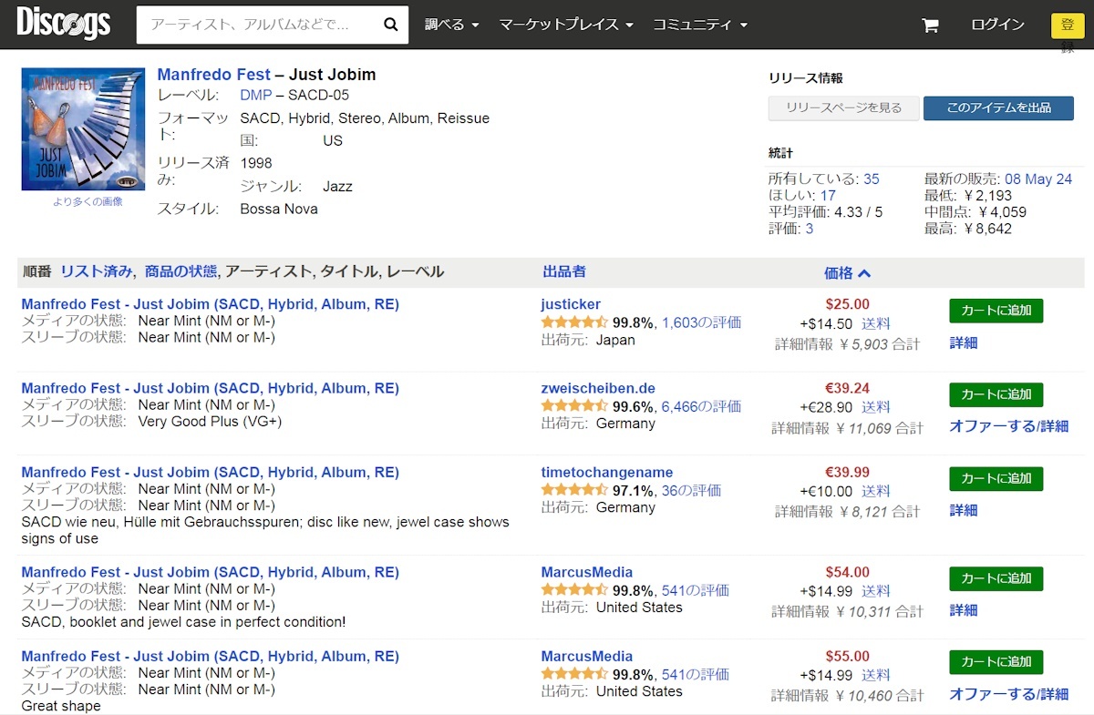Viewport: 1094px width, 715px height.
Task: Sort by 商品の状態 link
Action: [x=181, y=271]
